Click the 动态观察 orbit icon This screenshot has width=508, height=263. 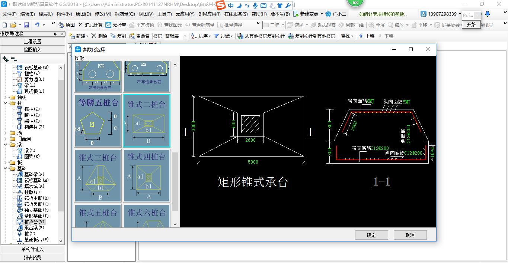(x=313, y=25)
